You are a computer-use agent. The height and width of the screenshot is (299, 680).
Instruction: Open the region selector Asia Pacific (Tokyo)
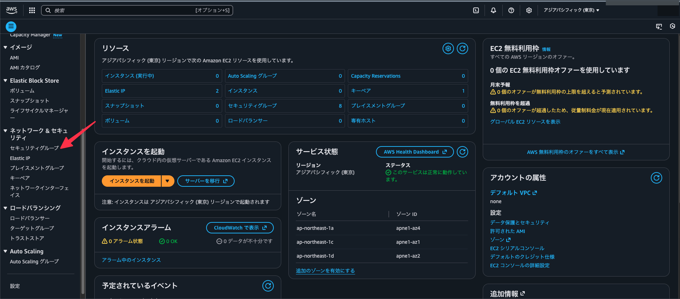571,10
